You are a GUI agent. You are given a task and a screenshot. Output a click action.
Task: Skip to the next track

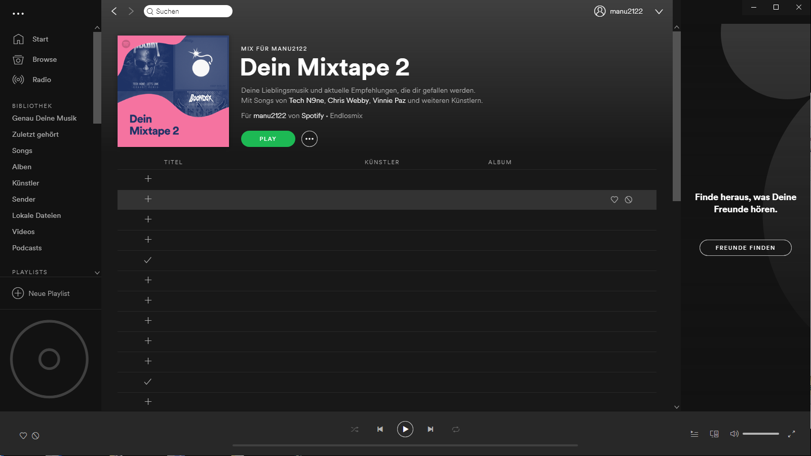click(430, 429)
